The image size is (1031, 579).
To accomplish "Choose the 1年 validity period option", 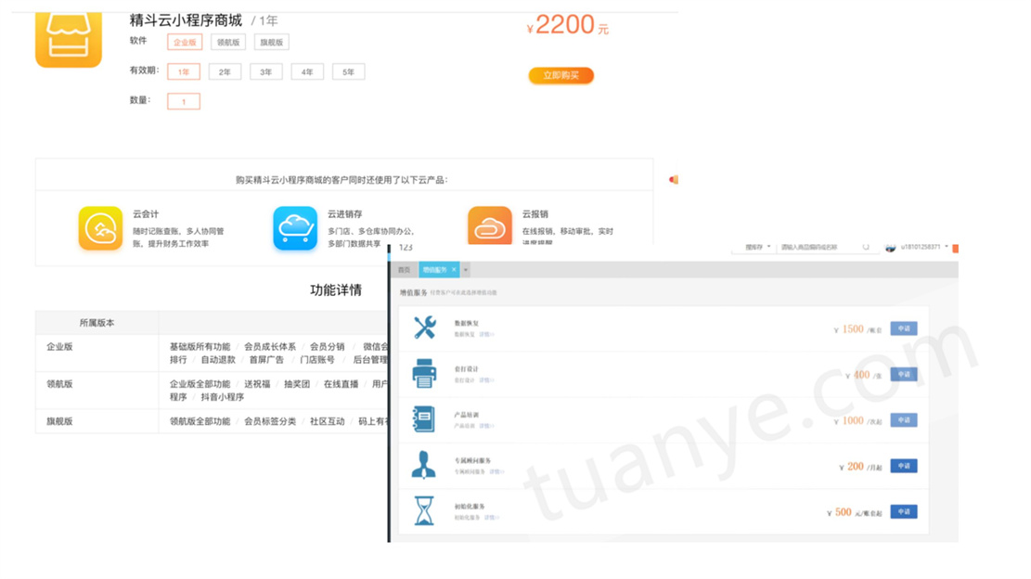I will (x=184, y=71).
